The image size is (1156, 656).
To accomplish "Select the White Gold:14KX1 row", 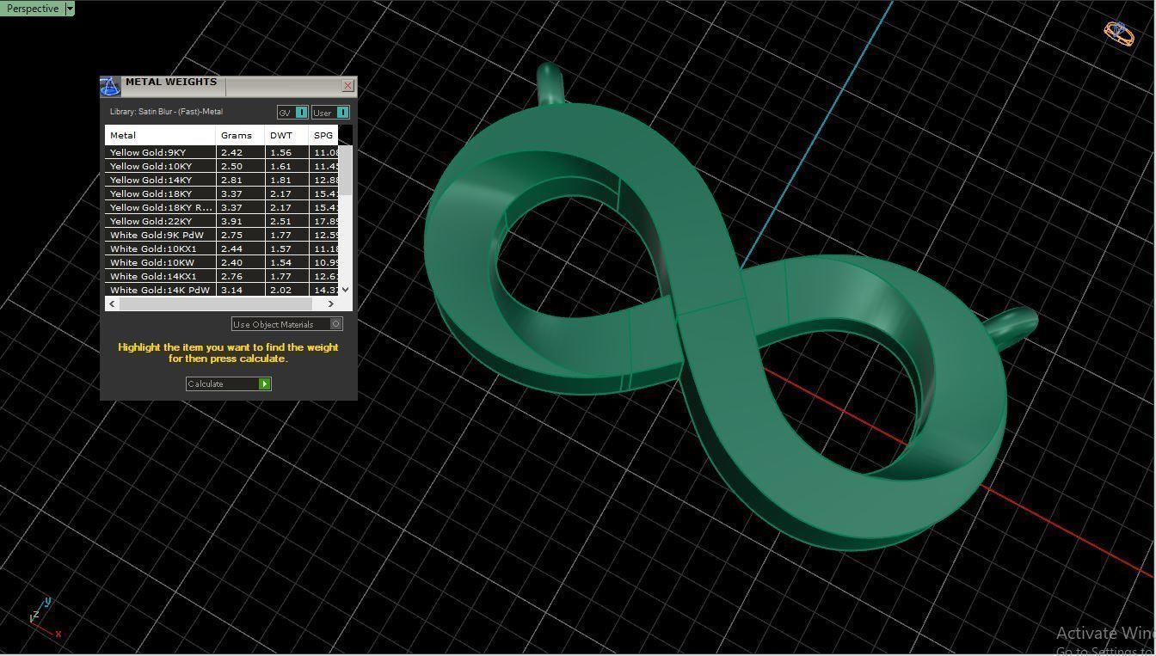I will tap(222, 276).
